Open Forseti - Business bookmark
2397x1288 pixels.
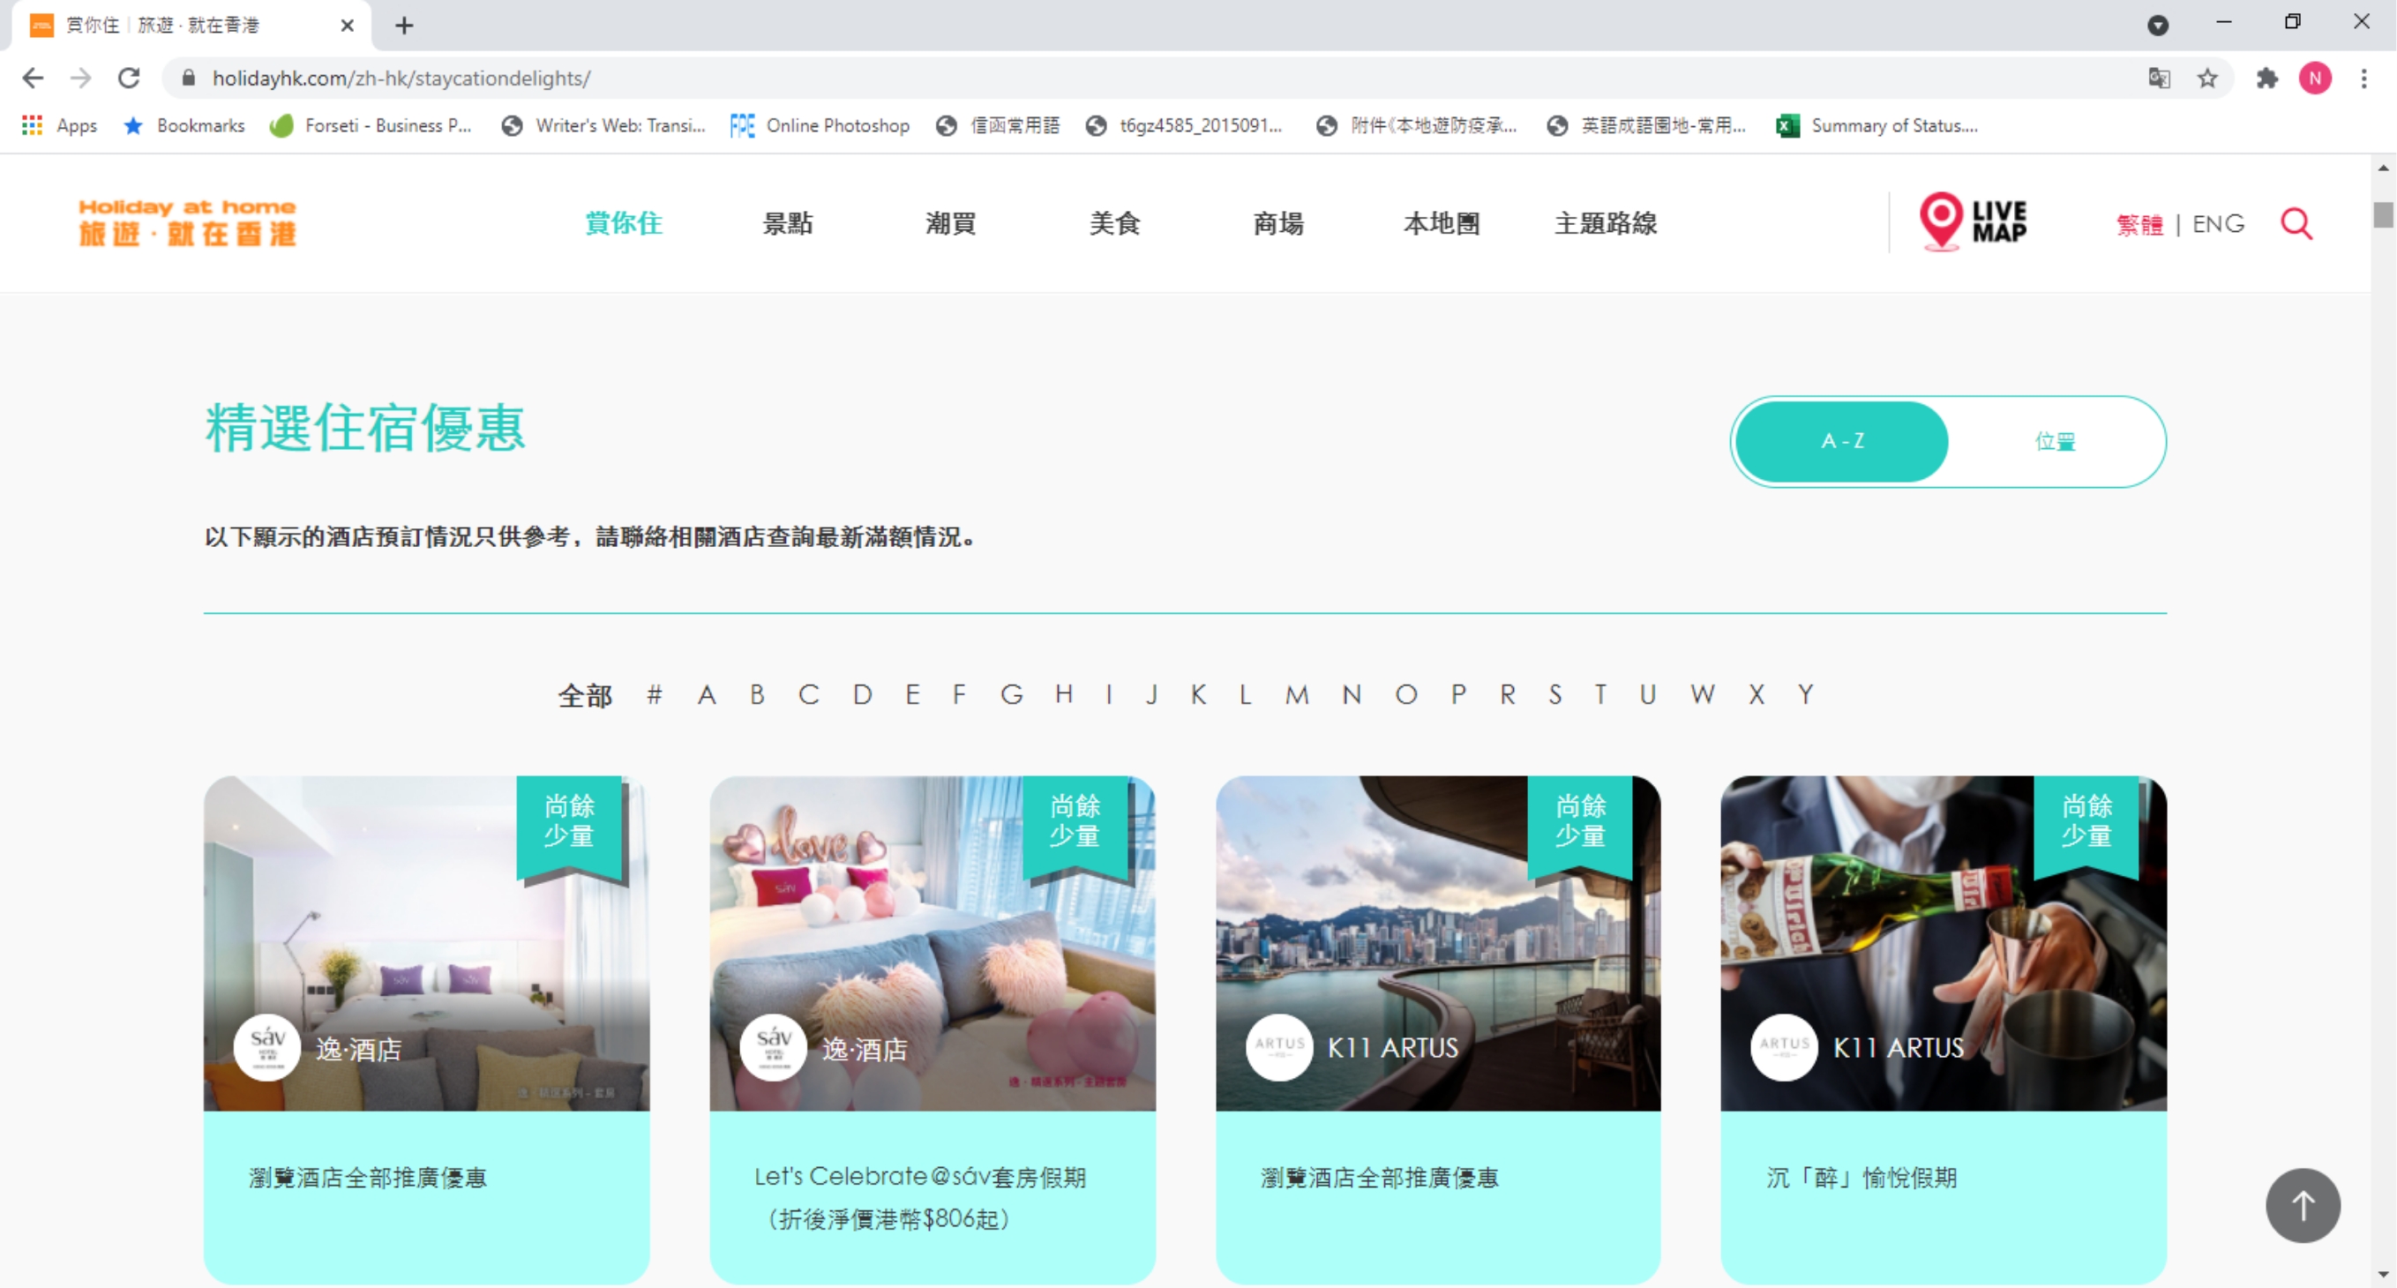tap(371, 125)
